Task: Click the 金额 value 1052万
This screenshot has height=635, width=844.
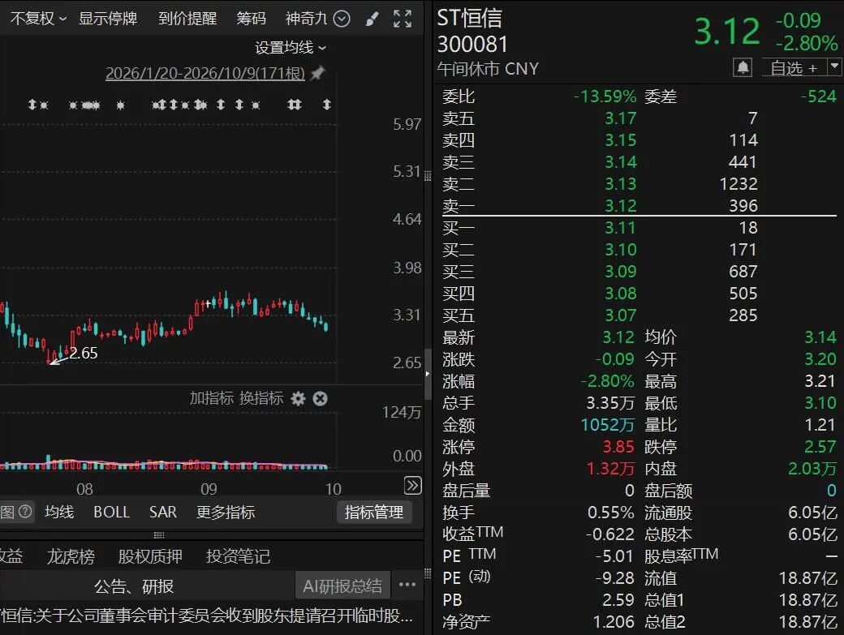Action: pos(608,425)
